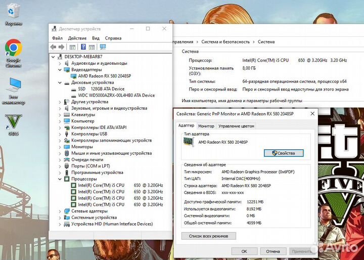
Task: Click the Отмена button
Action: (273, 251)
